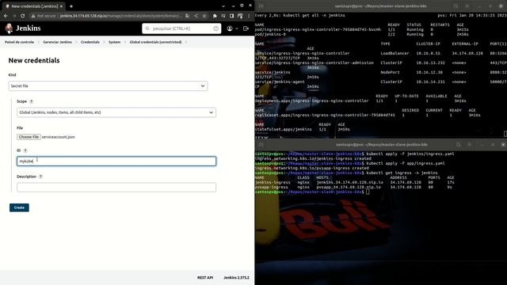Click the Create button
The width and height of the screenshot is (507, 285).
[19, 207]
